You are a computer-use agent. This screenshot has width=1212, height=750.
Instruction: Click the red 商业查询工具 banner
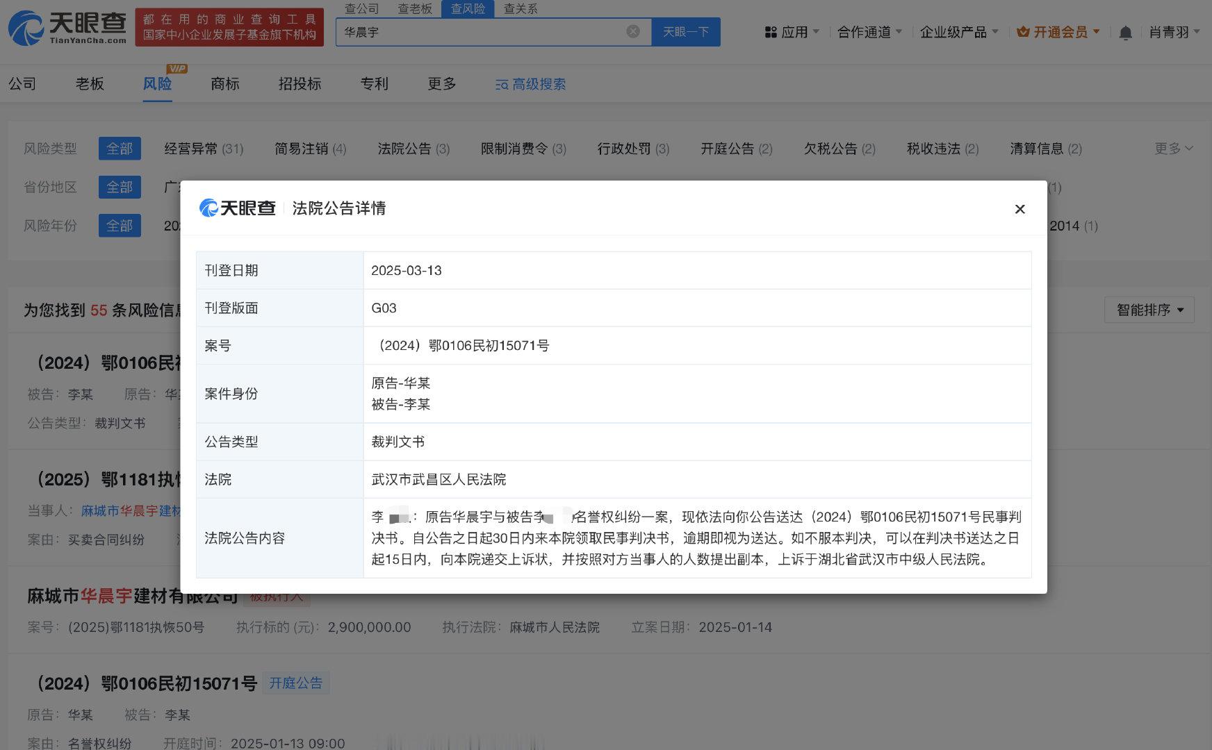point(229,27)
